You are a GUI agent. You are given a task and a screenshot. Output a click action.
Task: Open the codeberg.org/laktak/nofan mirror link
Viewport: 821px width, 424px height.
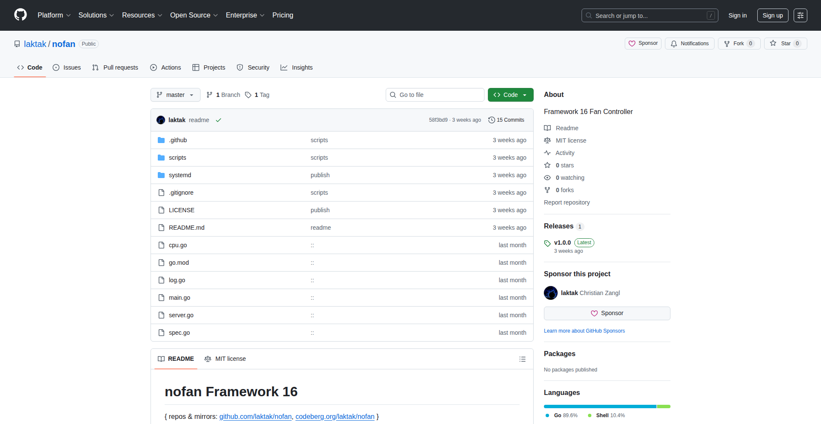coord(335,416)
